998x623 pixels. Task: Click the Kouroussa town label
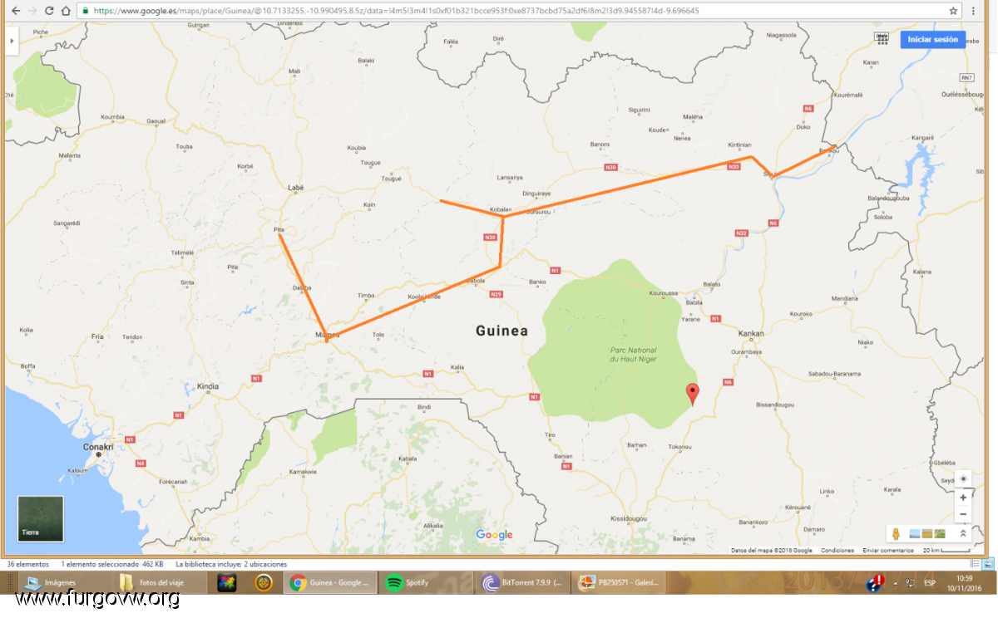pyautogui.click(x=665, y=293)
